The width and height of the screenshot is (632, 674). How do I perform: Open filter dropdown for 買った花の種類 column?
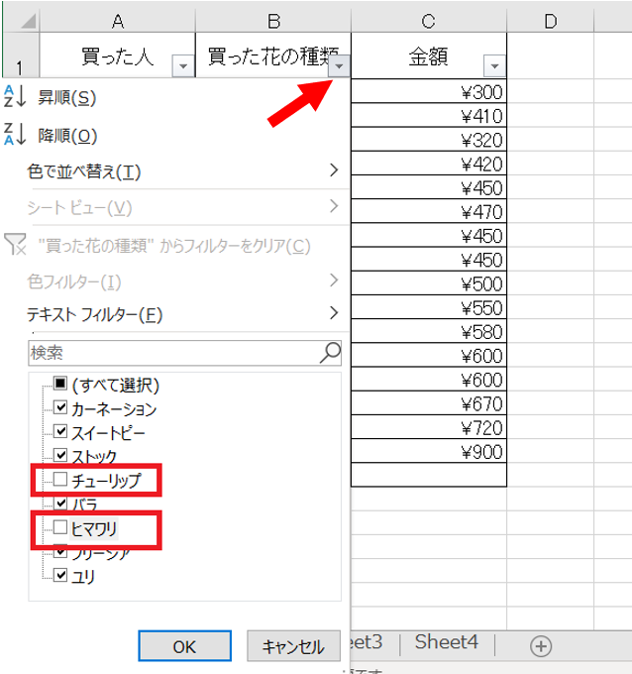pos(339,66)
